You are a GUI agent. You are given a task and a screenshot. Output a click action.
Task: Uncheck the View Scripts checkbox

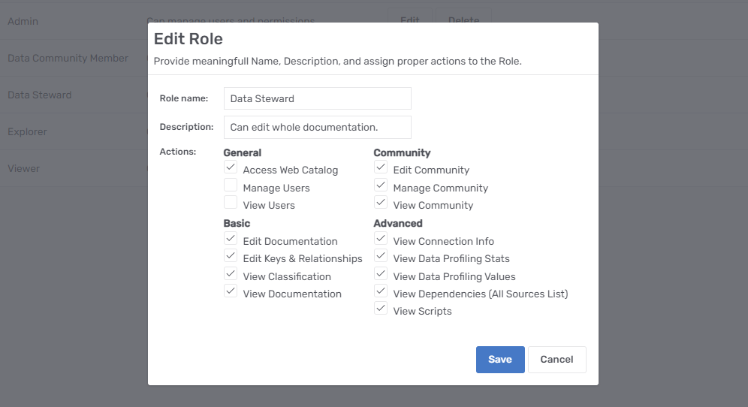pyautogui.click(x=381, y=309)
